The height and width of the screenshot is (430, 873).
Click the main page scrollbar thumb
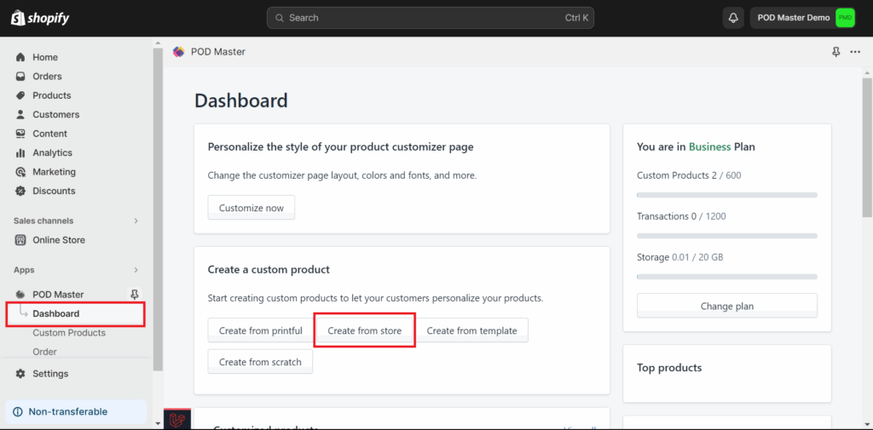[867, 147]
